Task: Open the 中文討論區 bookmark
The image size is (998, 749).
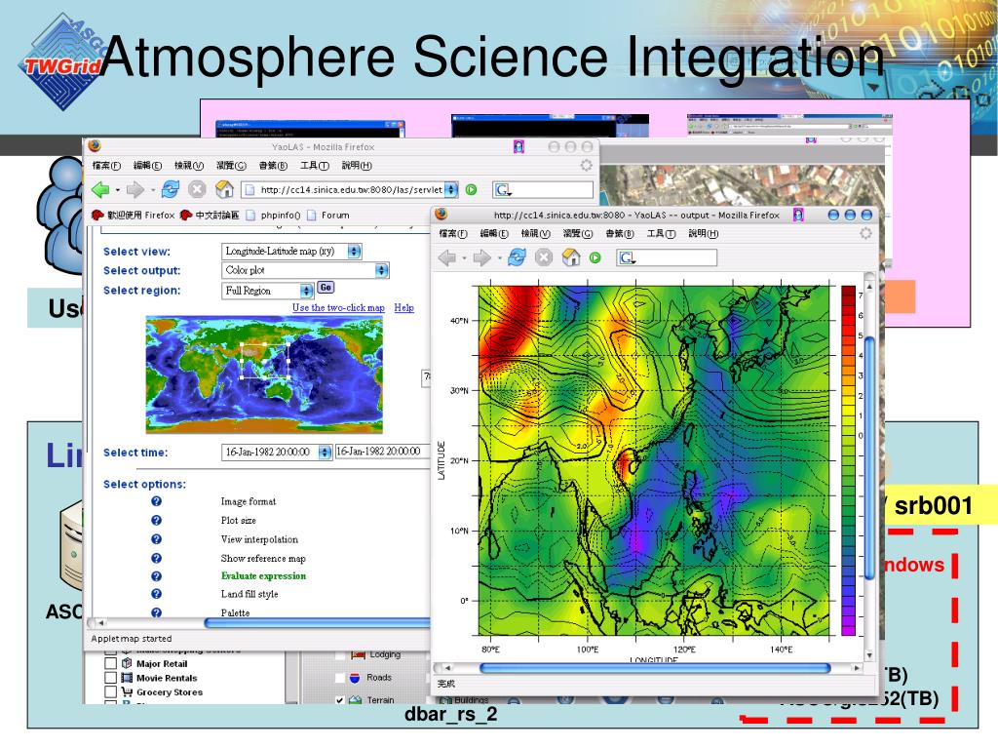Action: click(210, 216)
